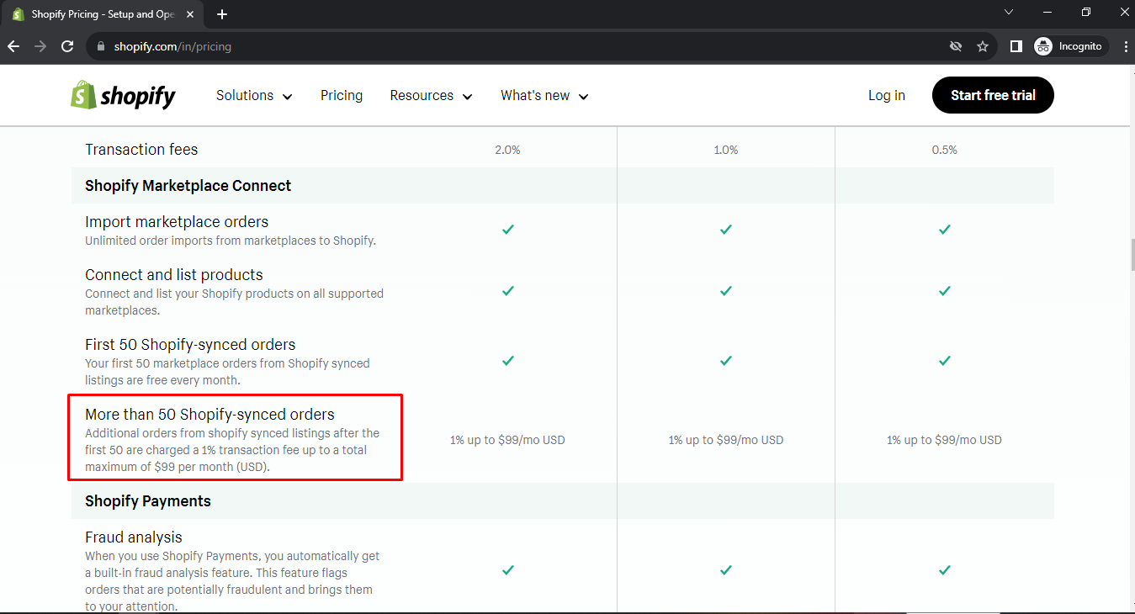The height and width of the screenshot is (614, 1135).
Task: Click third plan checkmark for First 50 Shopify-synced orders
Action: point(945,360)
